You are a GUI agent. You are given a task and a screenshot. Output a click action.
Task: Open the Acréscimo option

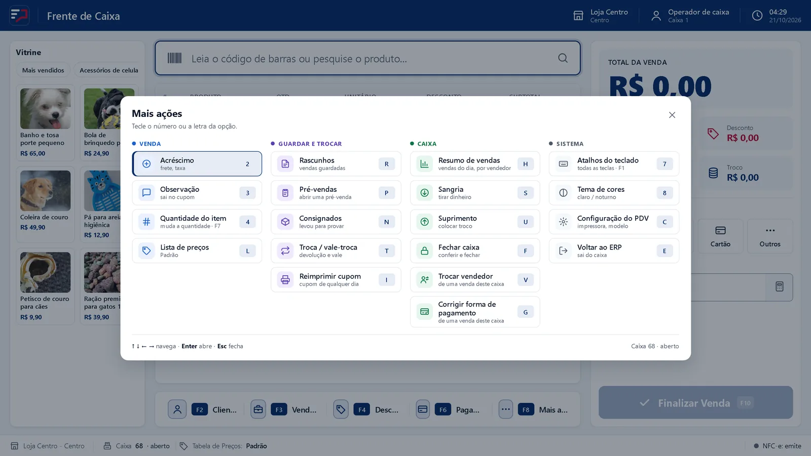click(197, 164)
